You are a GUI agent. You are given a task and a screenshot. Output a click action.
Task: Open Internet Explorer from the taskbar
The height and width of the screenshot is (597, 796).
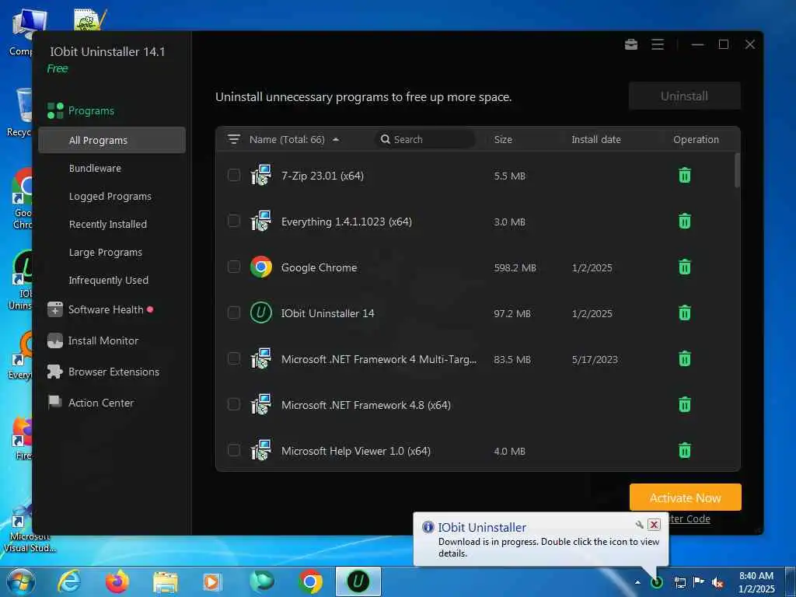[69, 581]
